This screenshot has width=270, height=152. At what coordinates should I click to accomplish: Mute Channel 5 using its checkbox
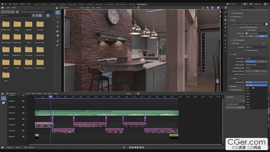click(x=23, y=113)
